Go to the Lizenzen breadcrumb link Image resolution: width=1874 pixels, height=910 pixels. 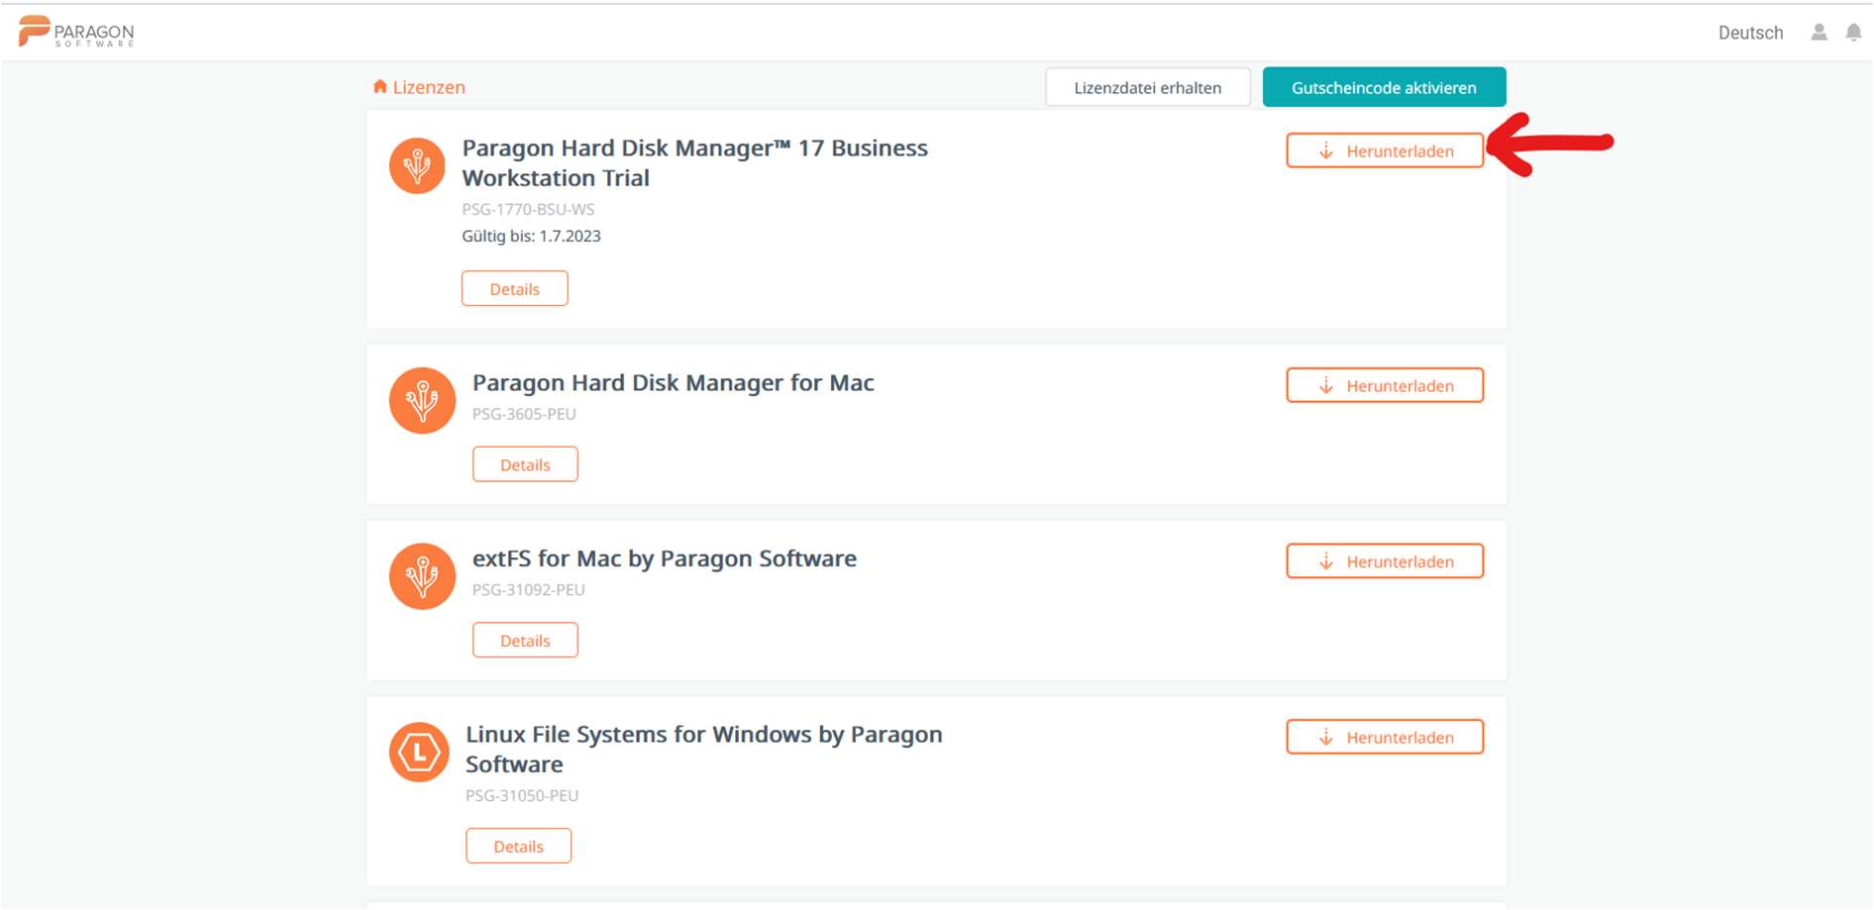click(x=429, y=87)
